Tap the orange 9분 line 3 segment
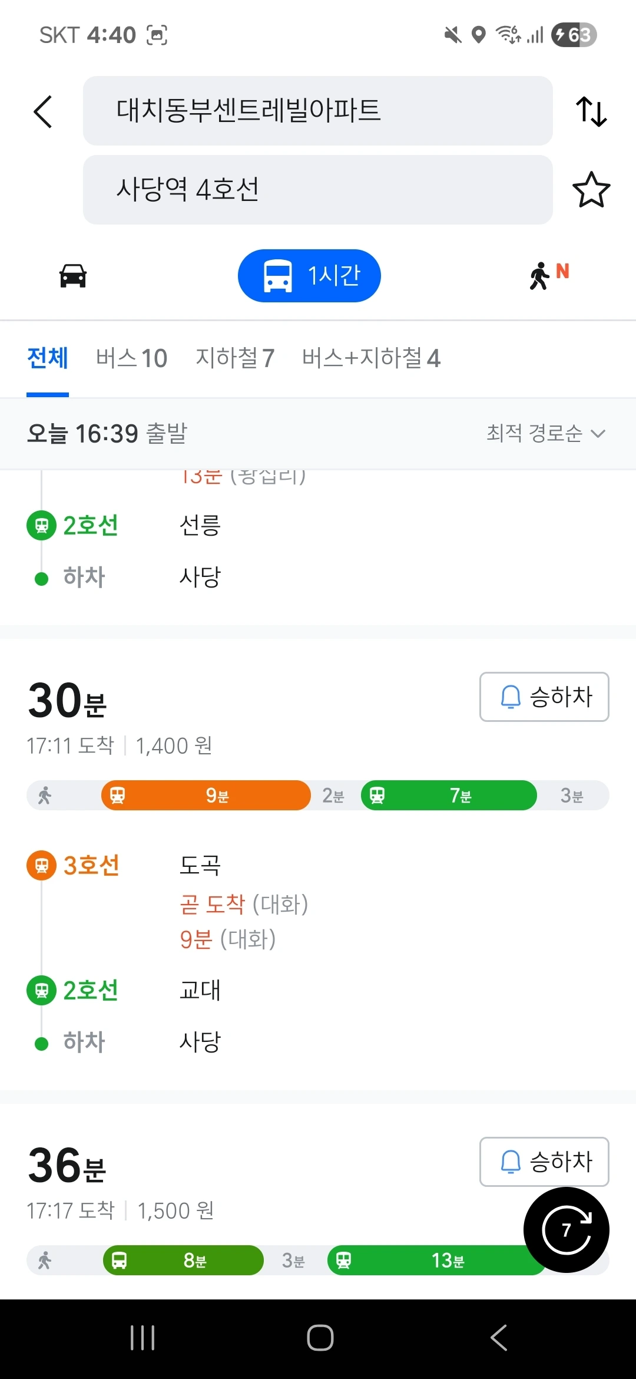The width and height of the screenshot is (636, 1379). pos(206,796)
